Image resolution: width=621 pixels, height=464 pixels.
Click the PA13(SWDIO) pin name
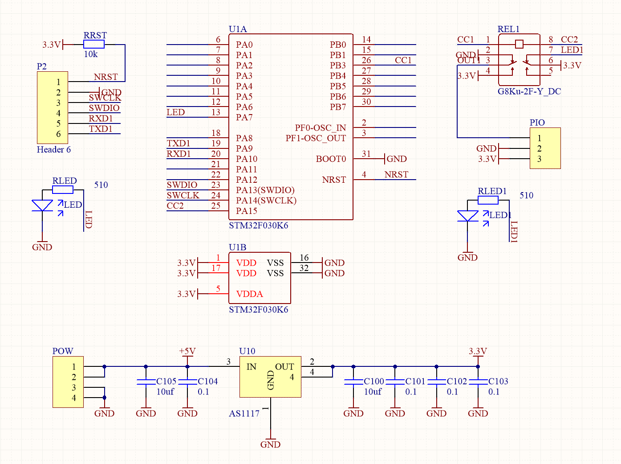(x=265, y=190)
